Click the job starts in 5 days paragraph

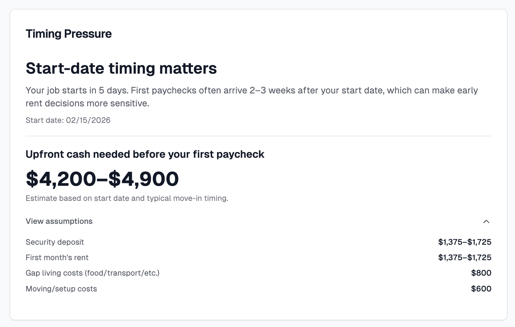(x=251, y=91)
